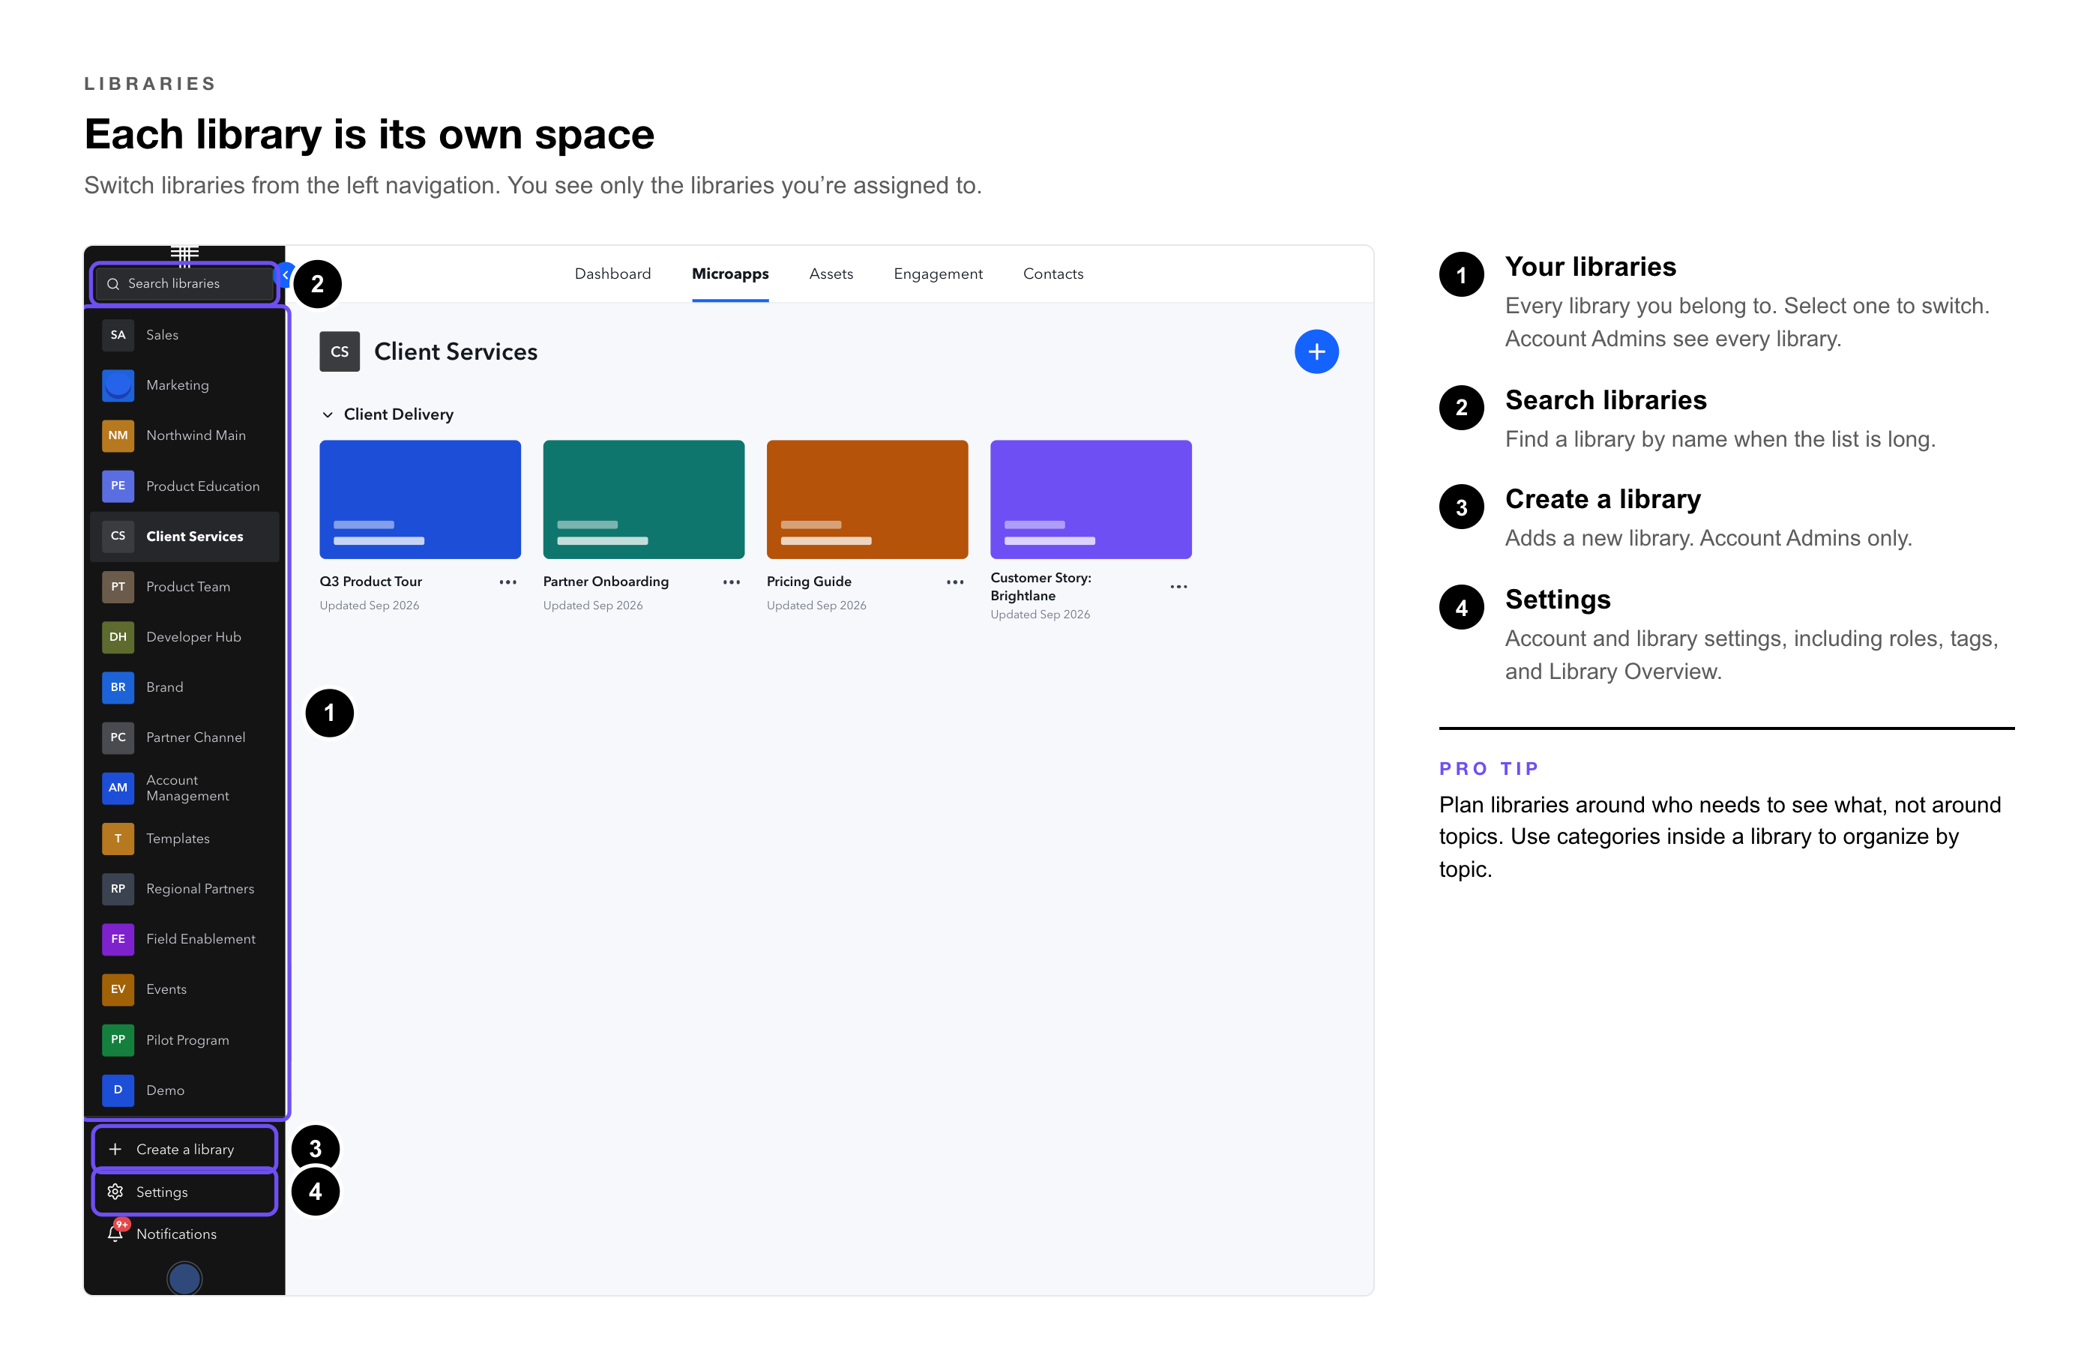Switch to the Product Team library
Image resolution: width=2099 pixels, height=1349 pixels.
pos(185,587)
